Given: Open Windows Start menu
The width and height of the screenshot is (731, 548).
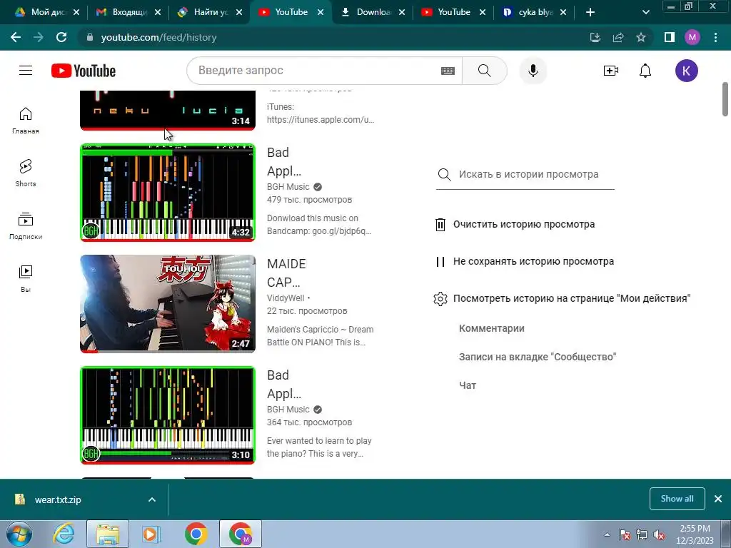Looking at the screenshot, I should [19, 534].
